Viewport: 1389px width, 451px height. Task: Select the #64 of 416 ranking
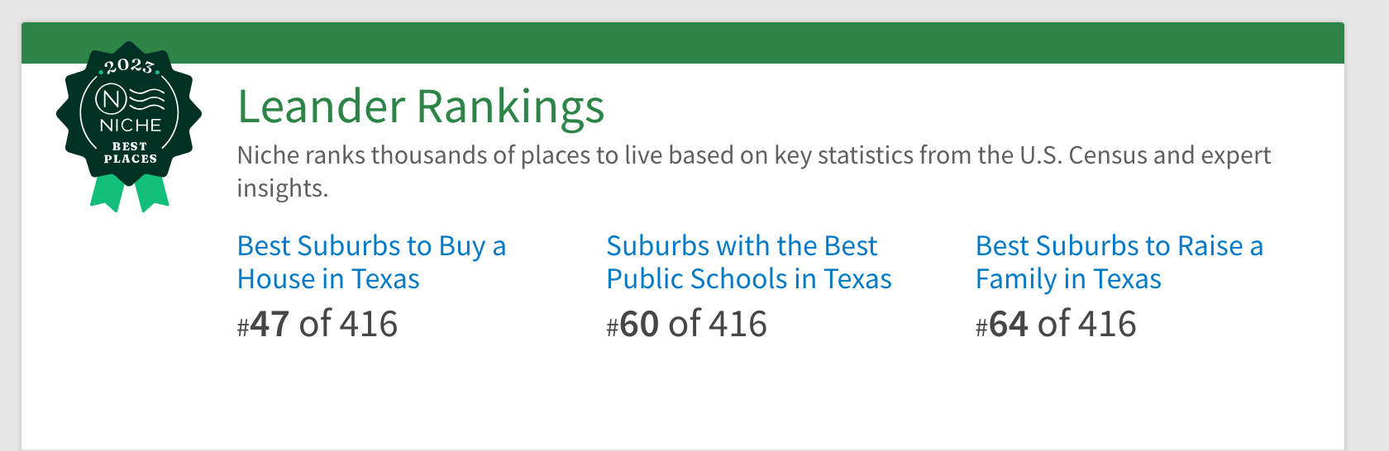(x=1056, y=324)
